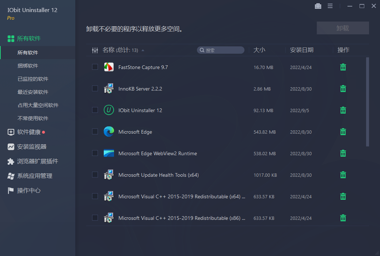Click trash icon for Edge WebView2 Runtime

(343, 153)
